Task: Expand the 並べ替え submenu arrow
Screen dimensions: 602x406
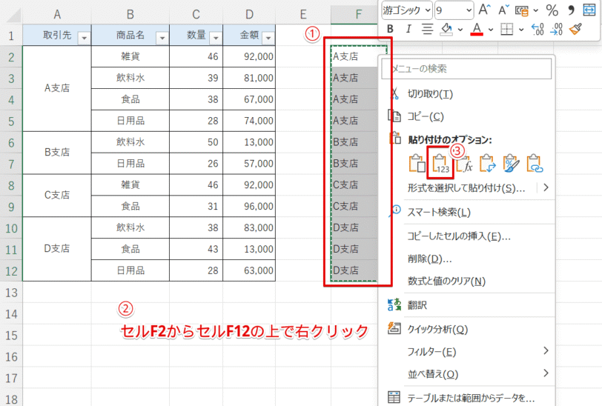Action: tap(546, 373)
